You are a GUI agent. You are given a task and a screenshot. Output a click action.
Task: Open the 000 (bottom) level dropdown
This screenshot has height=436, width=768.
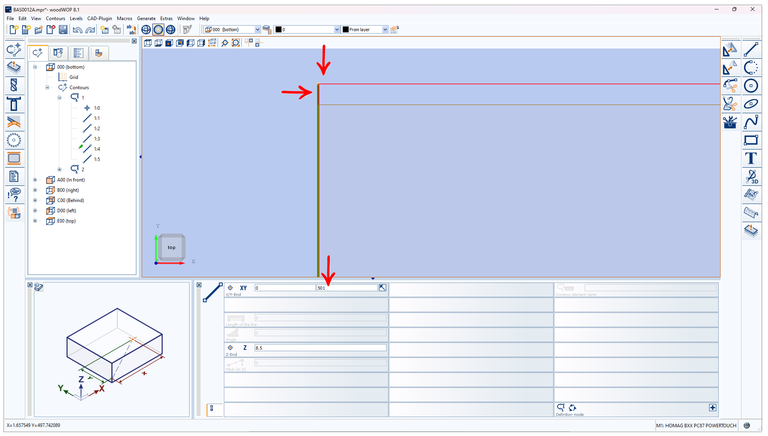[257, 30]
